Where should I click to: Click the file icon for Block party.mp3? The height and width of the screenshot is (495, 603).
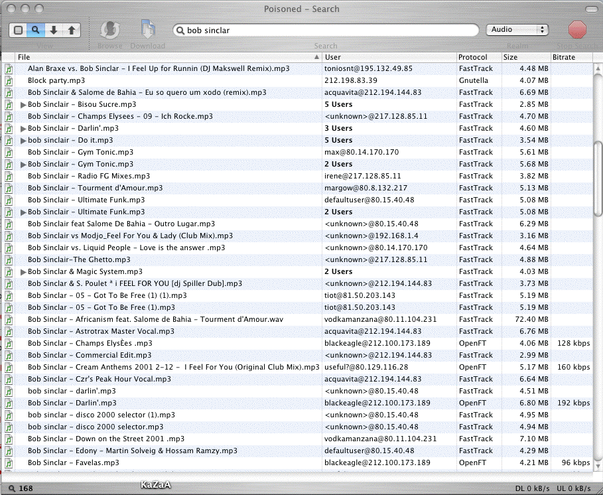coord(9,81)
